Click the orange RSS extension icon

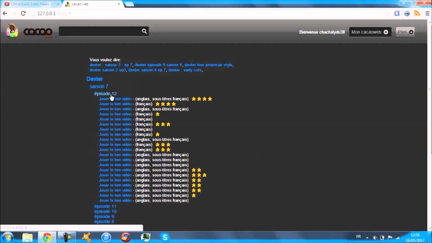tap(417, 13)
